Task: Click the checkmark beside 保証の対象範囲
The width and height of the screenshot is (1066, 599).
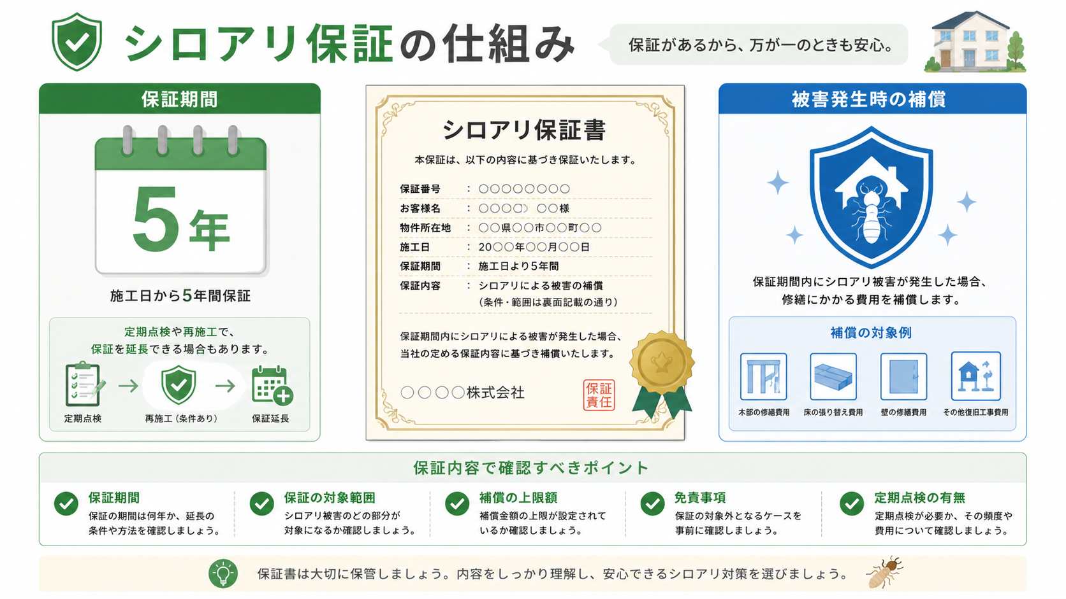Action: coord(261,503)
